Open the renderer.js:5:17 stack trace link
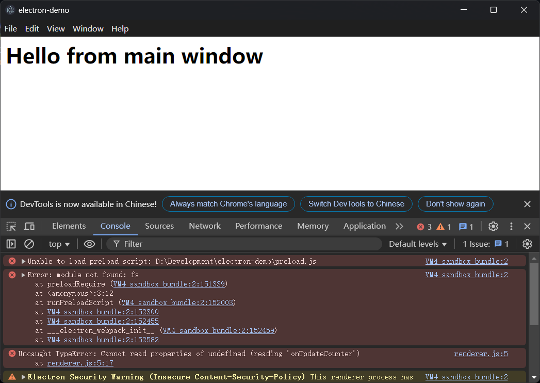Image resolution: width=540 pixels, height=383 pixels. click(x=80, y=363)
